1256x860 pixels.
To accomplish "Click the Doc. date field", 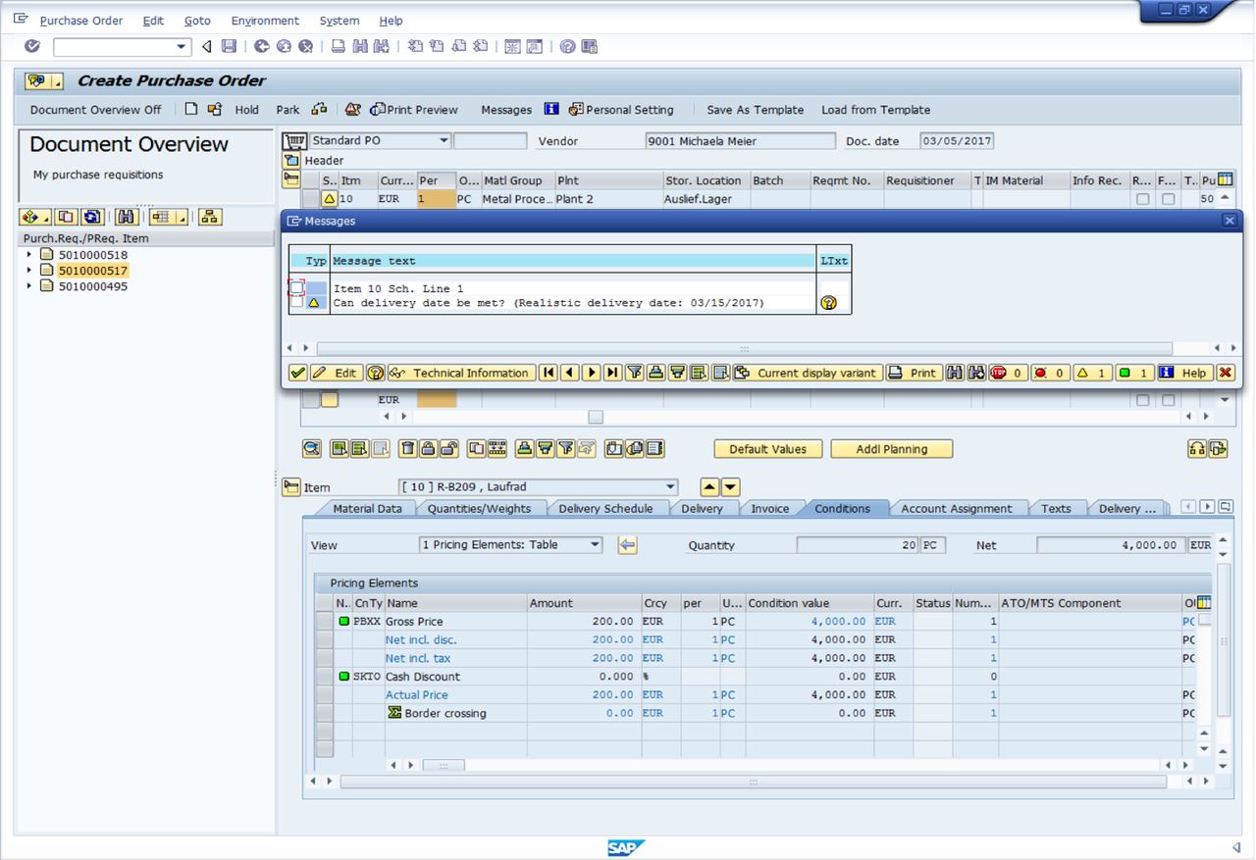I will tap(957, 141).
